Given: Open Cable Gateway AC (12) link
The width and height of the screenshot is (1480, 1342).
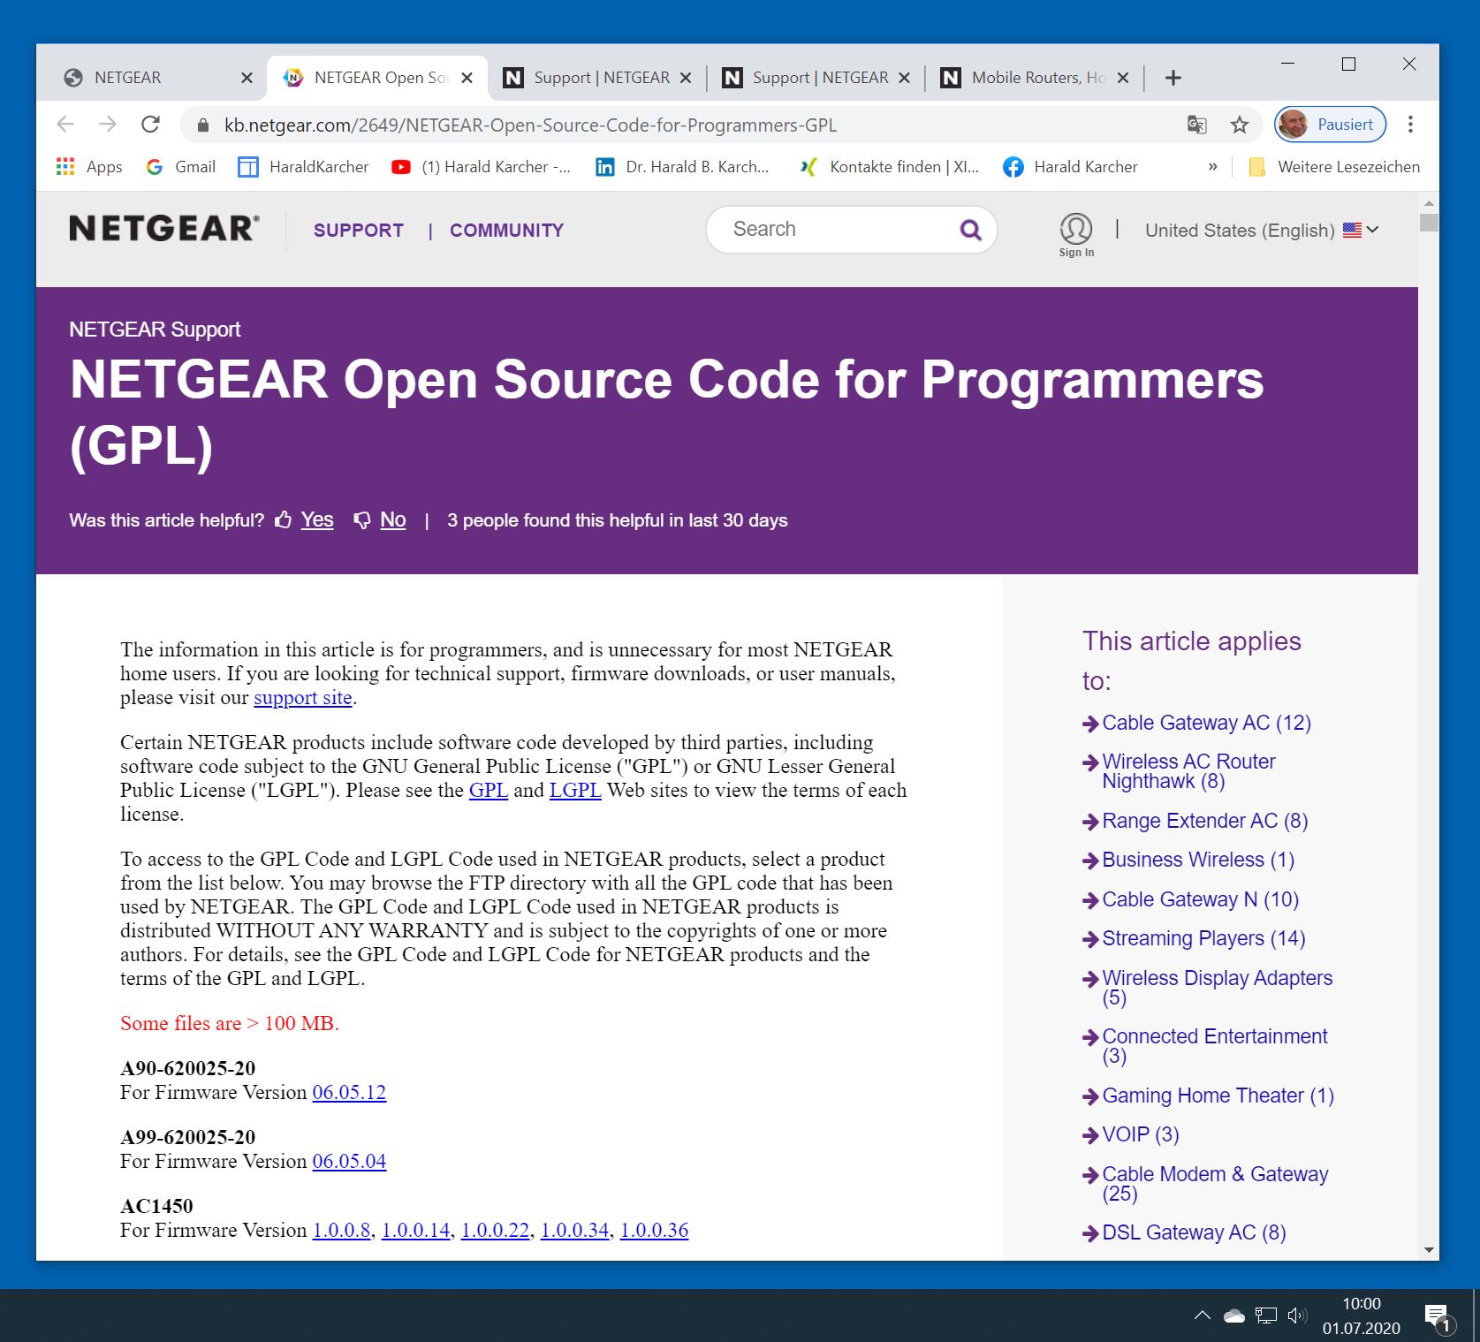Looking at the screenshot, I should (1206, 723).
